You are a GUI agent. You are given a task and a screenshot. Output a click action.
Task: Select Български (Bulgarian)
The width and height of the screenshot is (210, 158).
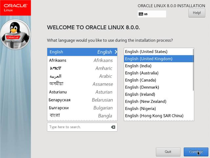tap(82, 108)
